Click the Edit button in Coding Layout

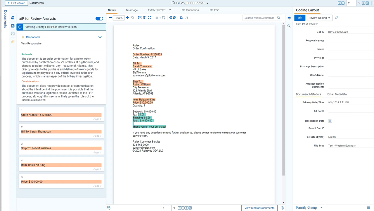point(299,18)
